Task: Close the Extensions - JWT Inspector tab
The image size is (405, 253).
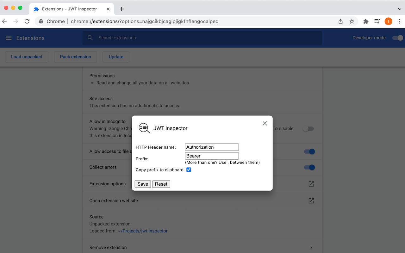Action: (x=109, y=9)
